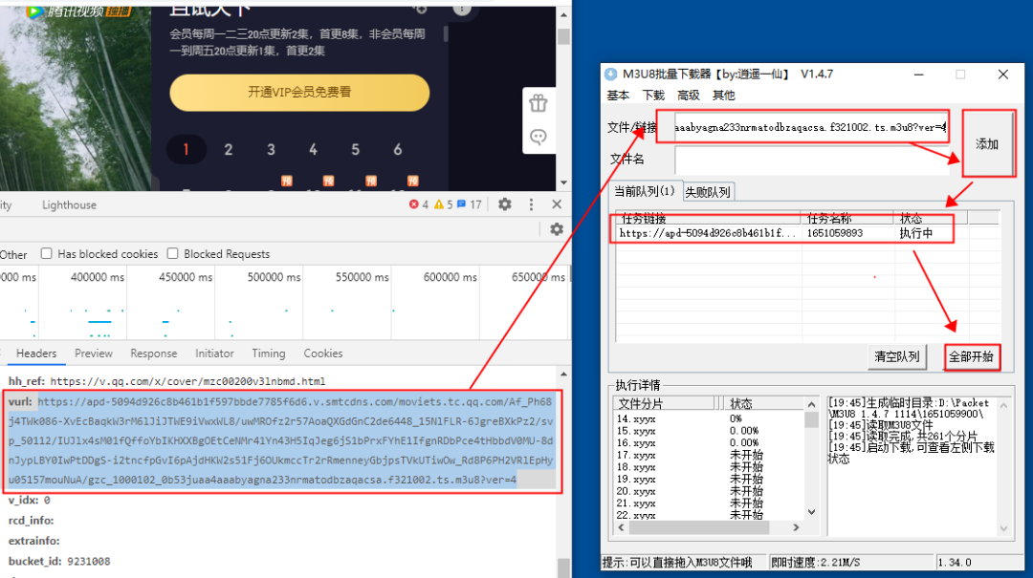Select episode 4 on video page

point(313,149)
